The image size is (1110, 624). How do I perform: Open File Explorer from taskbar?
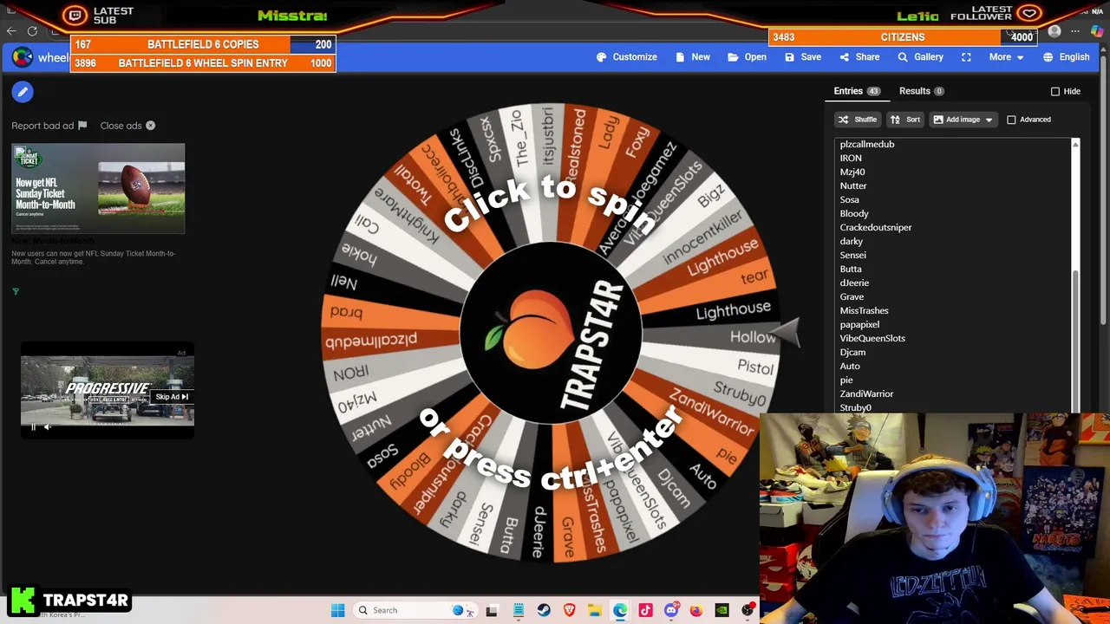[x=595, y=610]
